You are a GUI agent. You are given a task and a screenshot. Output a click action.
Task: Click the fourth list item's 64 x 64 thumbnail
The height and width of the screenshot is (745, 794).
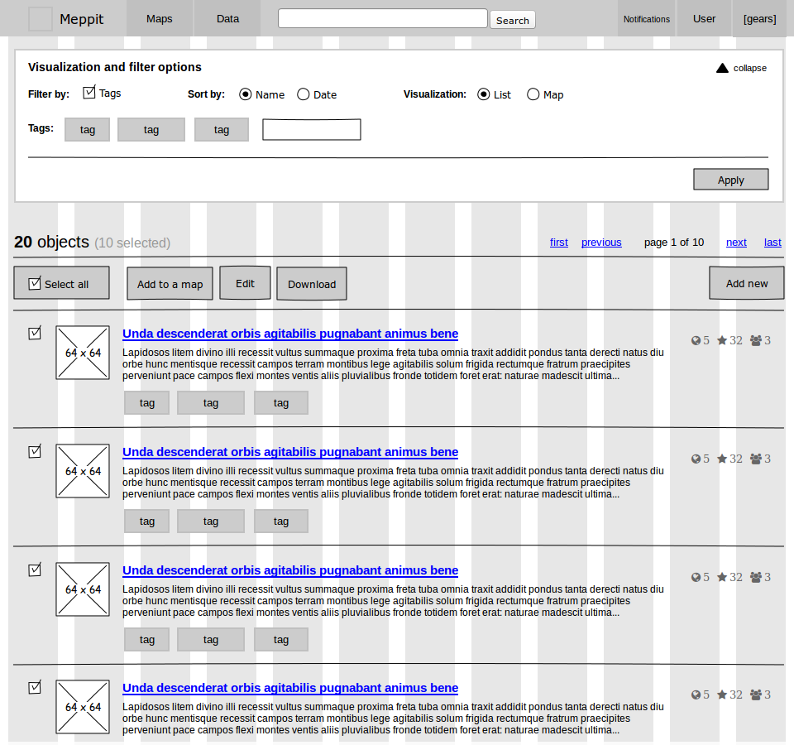[x=83, y=707]
